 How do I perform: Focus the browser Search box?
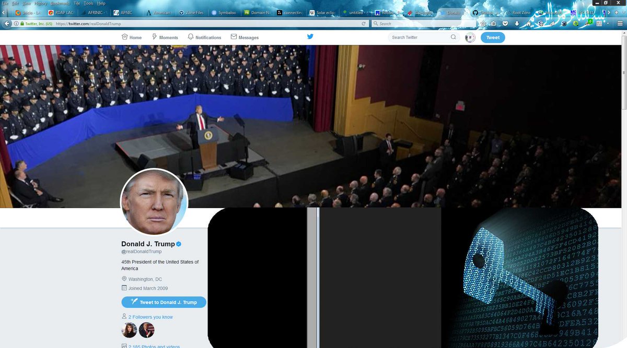click(423, 23)
